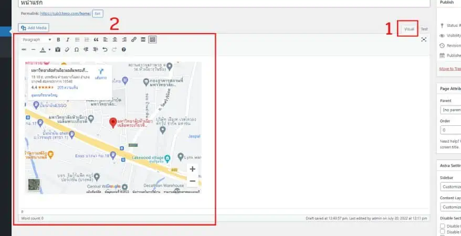The image size is (461, 236).
Task: Enable distraction-free writing mode icon
Action: click(x=424, y=40)
